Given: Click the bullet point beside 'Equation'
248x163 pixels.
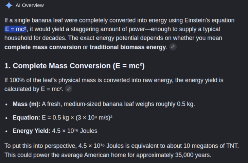Looking at the screenshot, I should pos(6,118).
